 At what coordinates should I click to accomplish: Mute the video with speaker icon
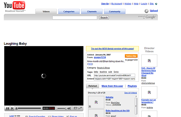(69, 108)
